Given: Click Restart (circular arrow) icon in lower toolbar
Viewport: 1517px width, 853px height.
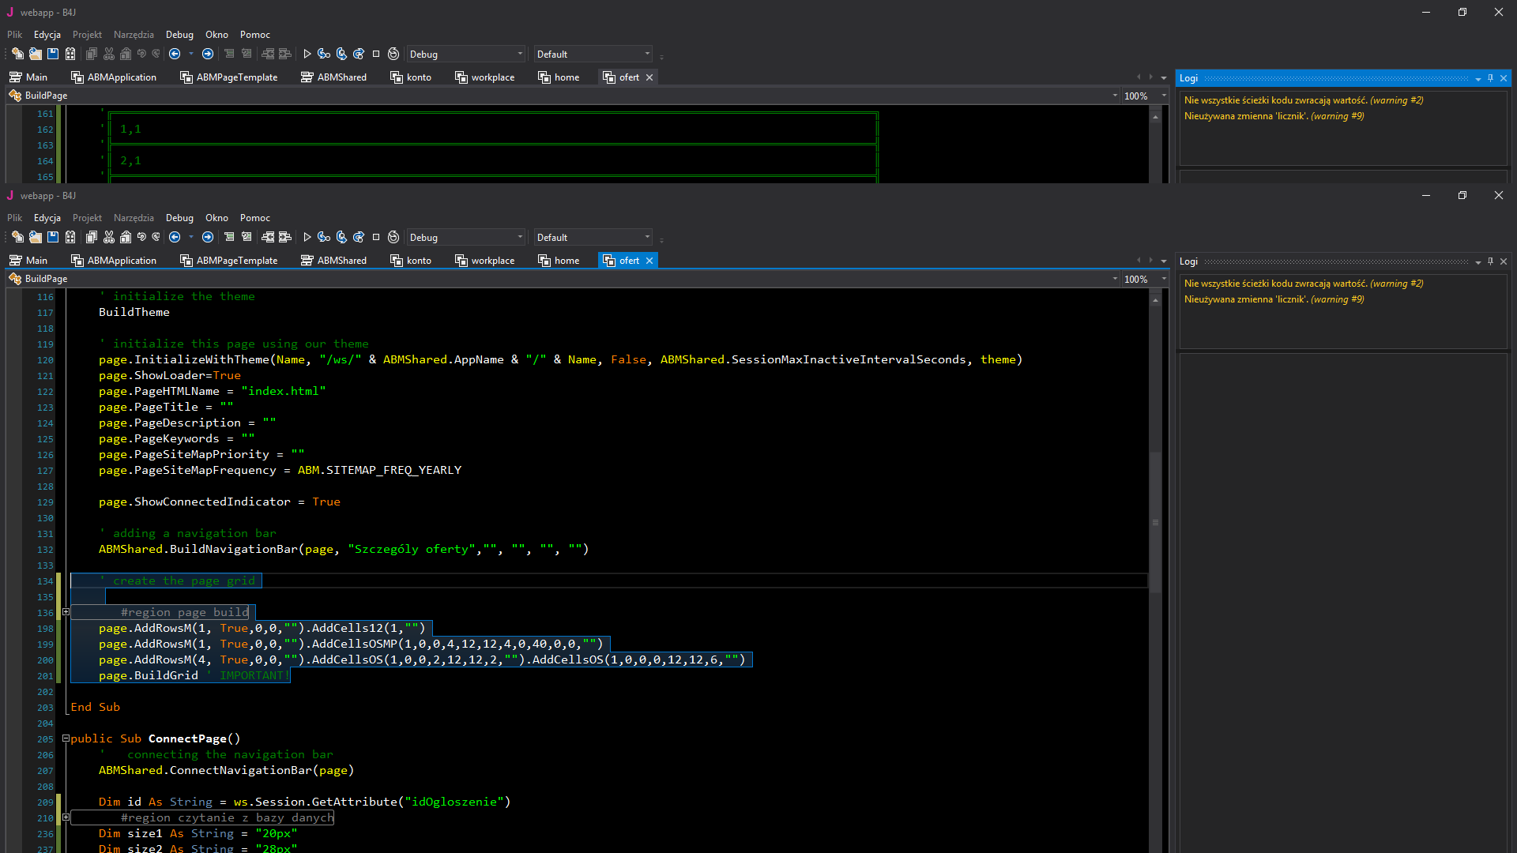Looking at the screenshot, I should pyautogui.click(x=393, y=237).
